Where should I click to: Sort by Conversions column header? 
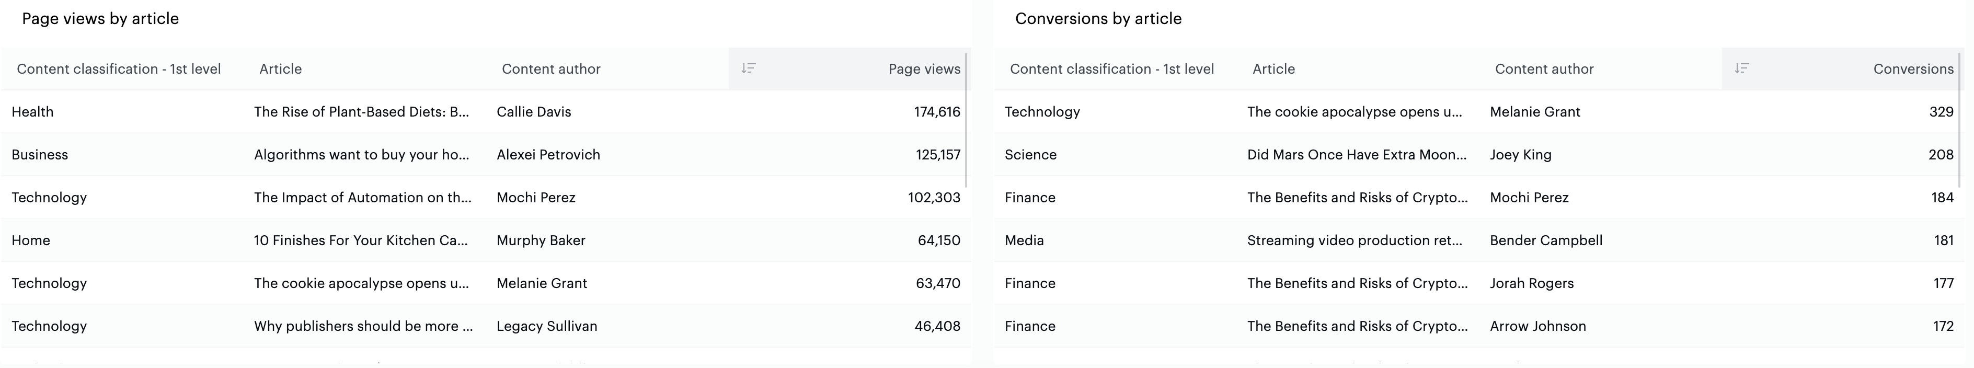coord(1913,69)
